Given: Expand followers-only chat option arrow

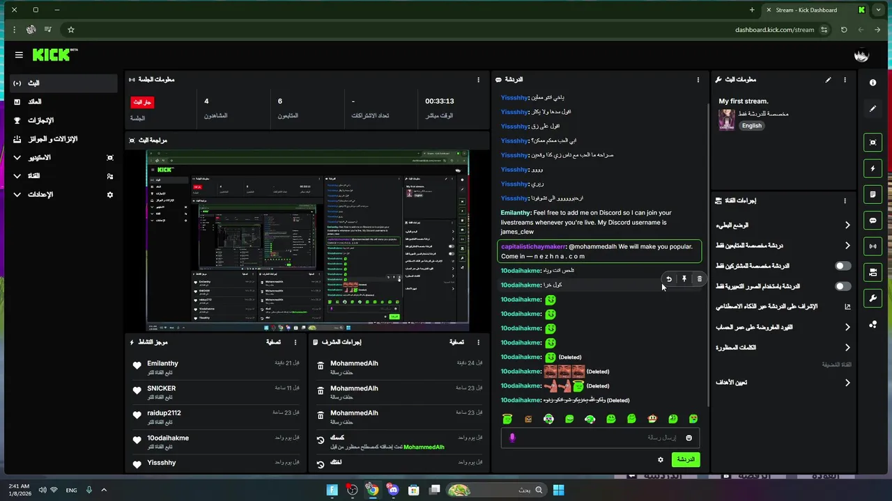Looking at the screenshot, I should pyautogui.click(x=847, y=246).
